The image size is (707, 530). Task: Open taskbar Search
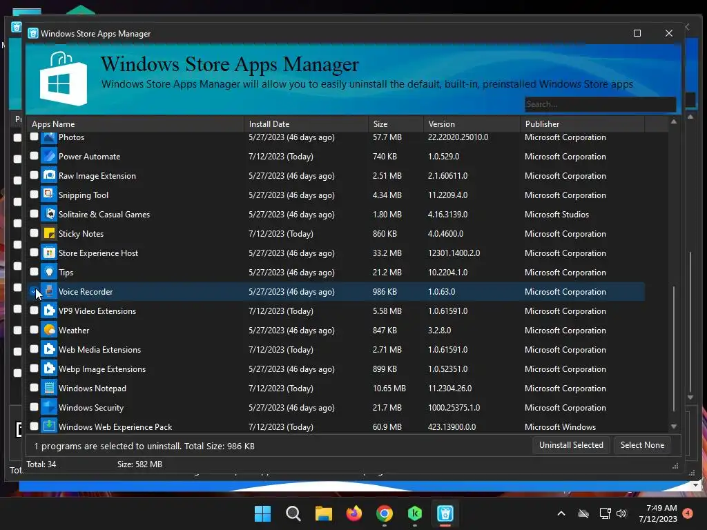tap(293, 513)
